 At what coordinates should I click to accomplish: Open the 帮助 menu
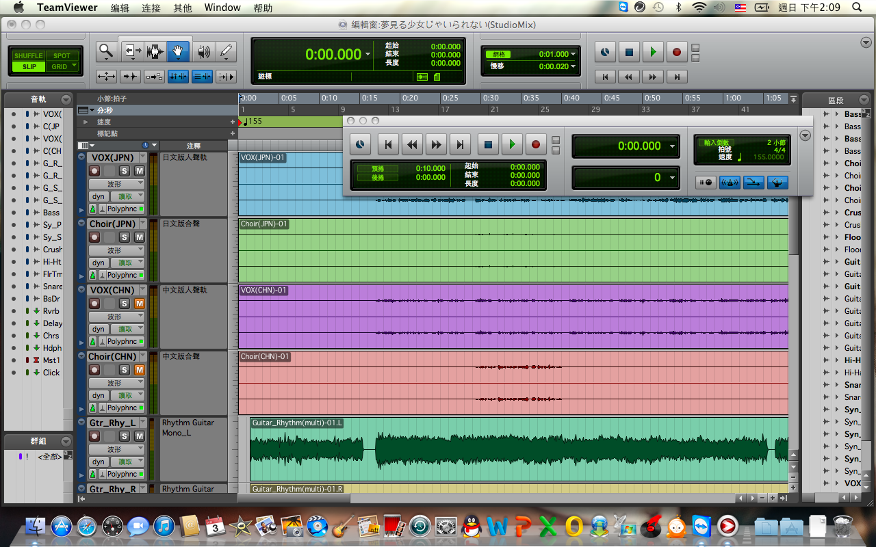pyautogui.click(x=263, y=8)
